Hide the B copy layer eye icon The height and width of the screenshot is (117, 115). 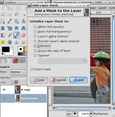point(4,90)
